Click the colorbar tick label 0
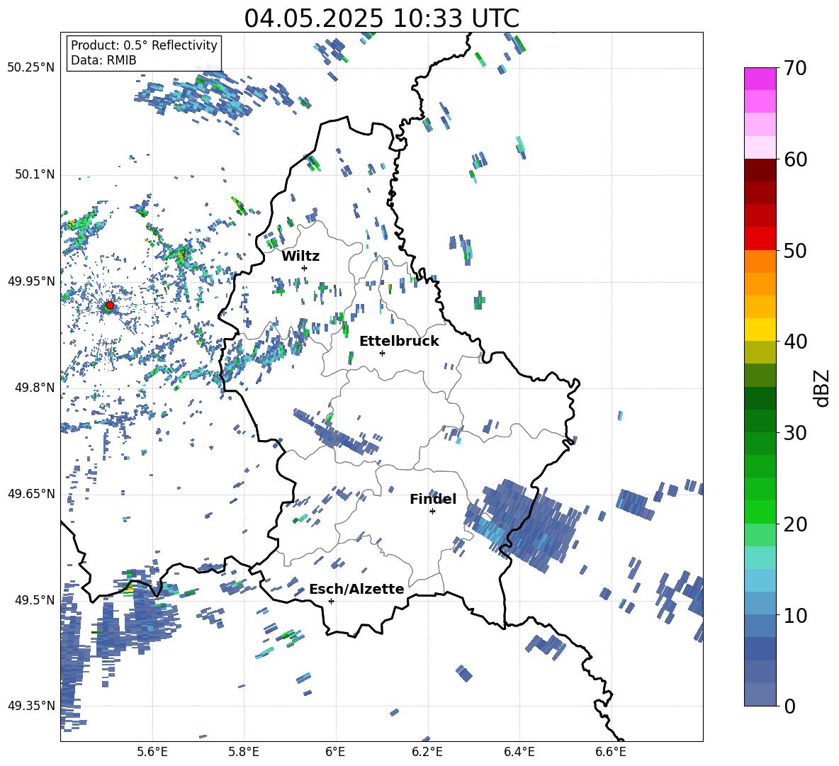 (789, 706)
